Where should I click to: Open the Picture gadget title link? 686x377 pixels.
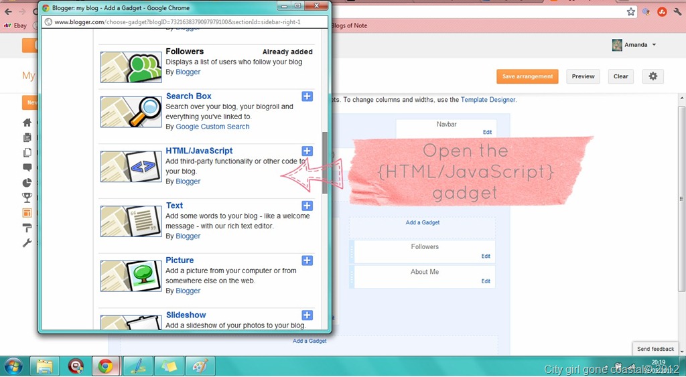coord(180,260)
